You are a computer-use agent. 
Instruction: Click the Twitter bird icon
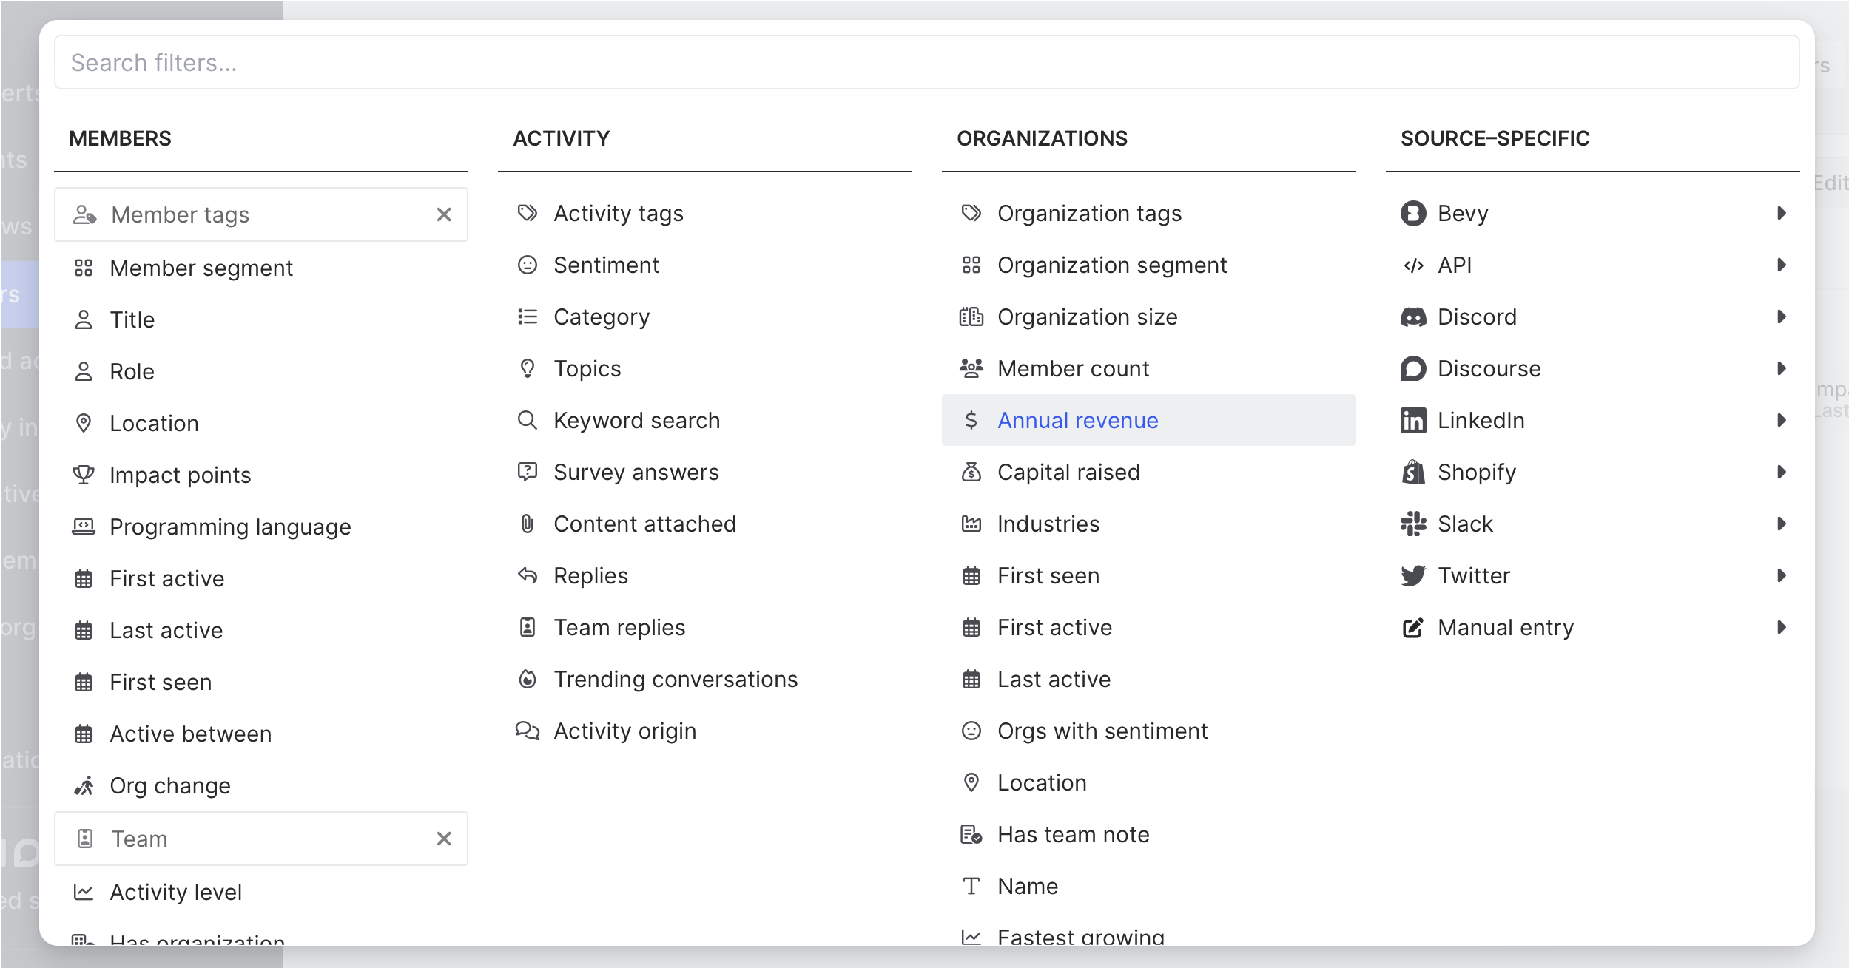click(x=1412, y=576)
